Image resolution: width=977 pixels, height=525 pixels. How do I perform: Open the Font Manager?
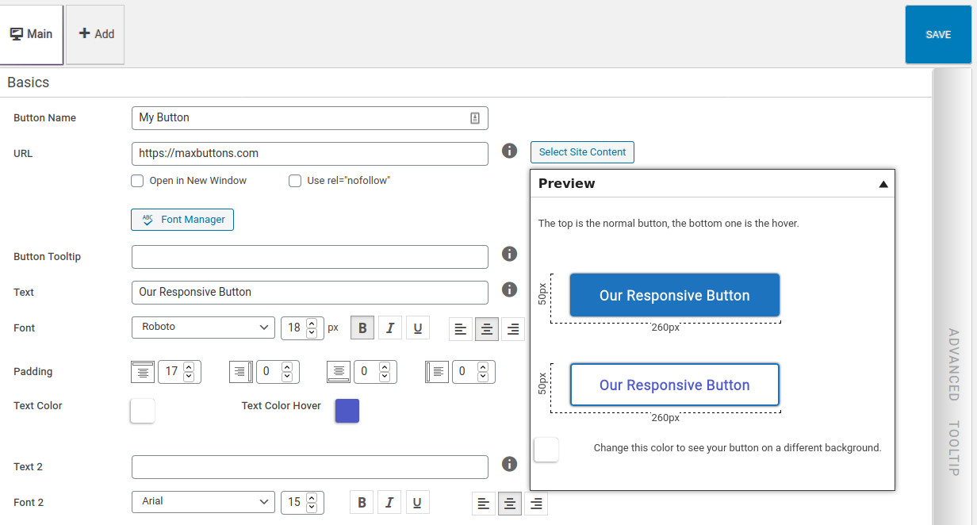182,220
